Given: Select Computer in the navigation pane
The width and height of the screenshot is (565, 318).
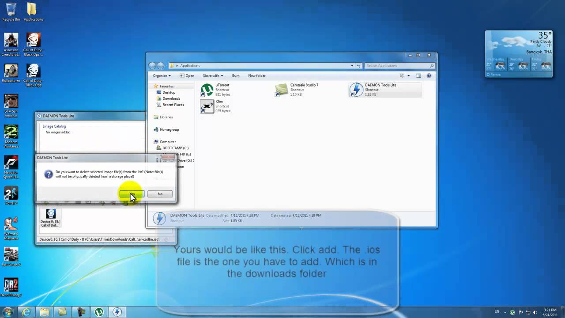Looking at the screenshot, I should [x=167, y=142].
